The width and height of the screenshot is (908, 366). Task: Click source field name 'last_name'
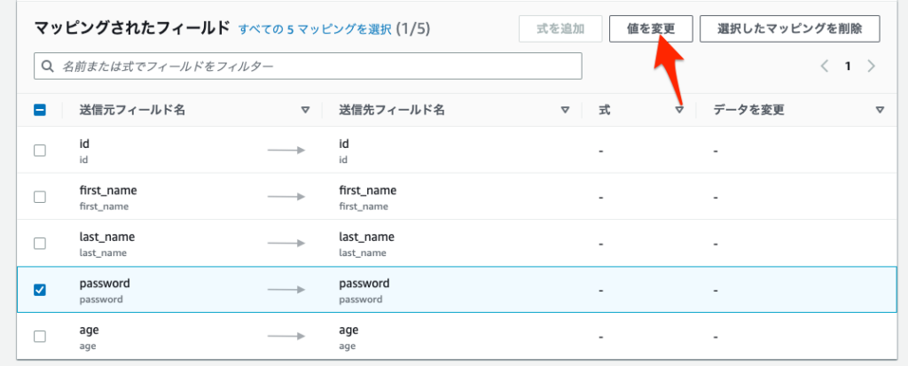point(107,237)
